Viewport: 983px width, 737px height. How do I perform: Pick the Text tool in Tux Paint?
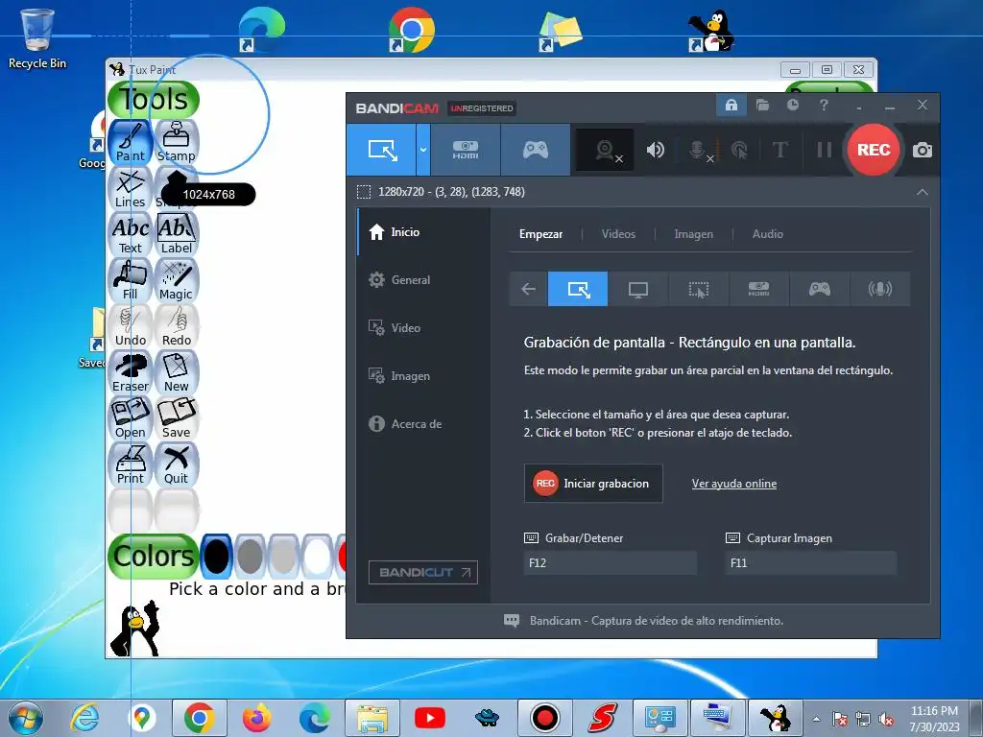(131, 234)
